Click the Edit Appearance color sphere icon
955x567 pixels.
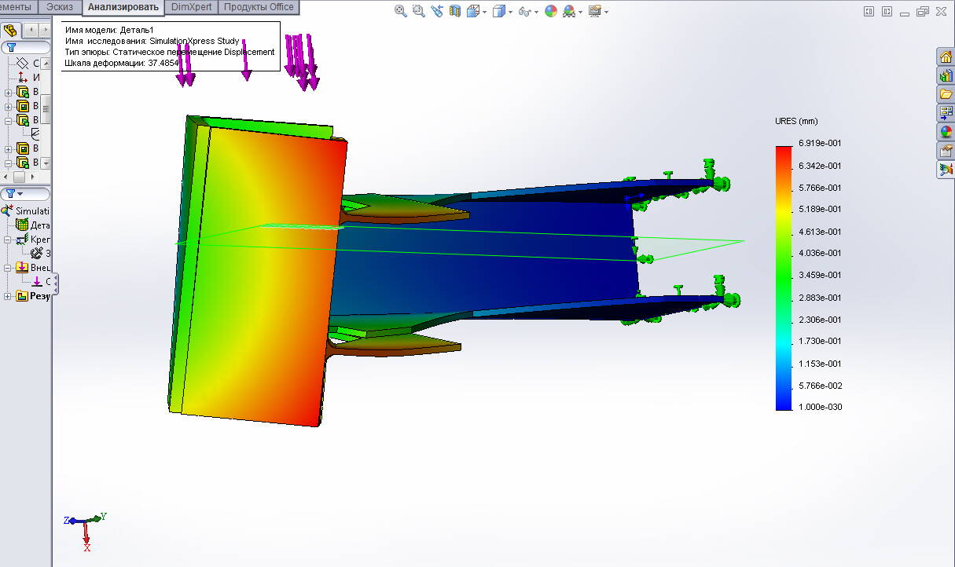tap(551, 11)
